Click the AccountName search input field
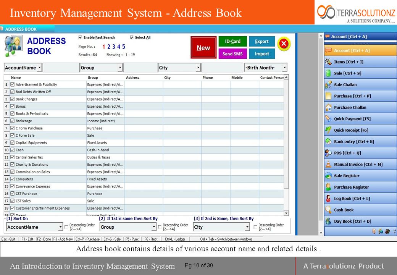Viewport: 397px width, 275px height. pyautogui.click(x=61, y=68)
